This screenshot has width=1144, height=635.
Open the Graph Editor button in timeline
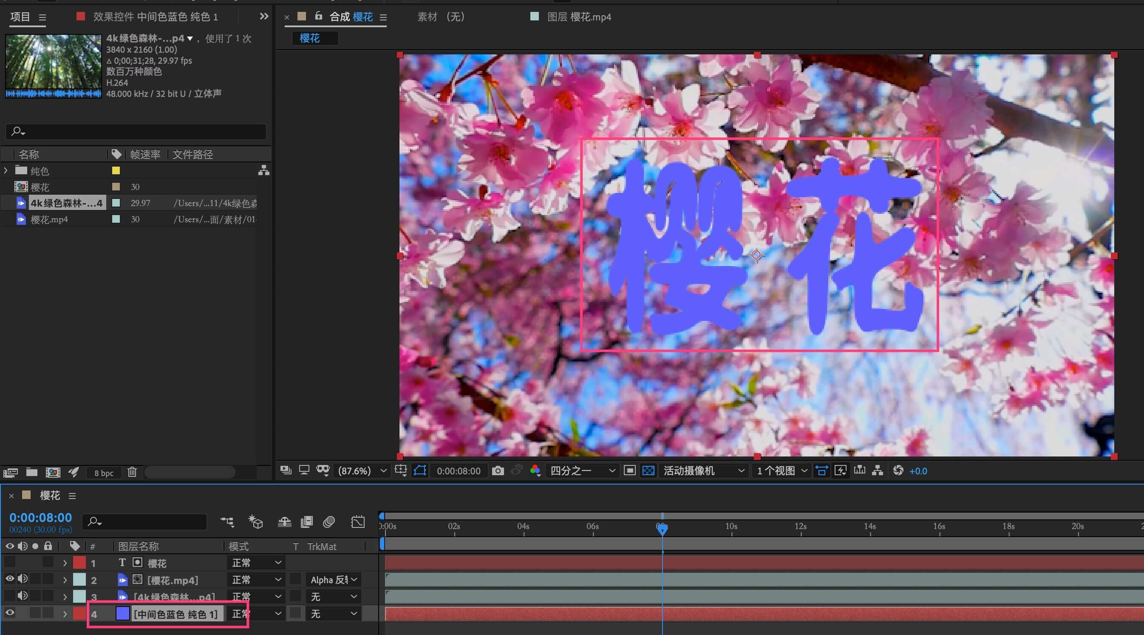(357, 522)
